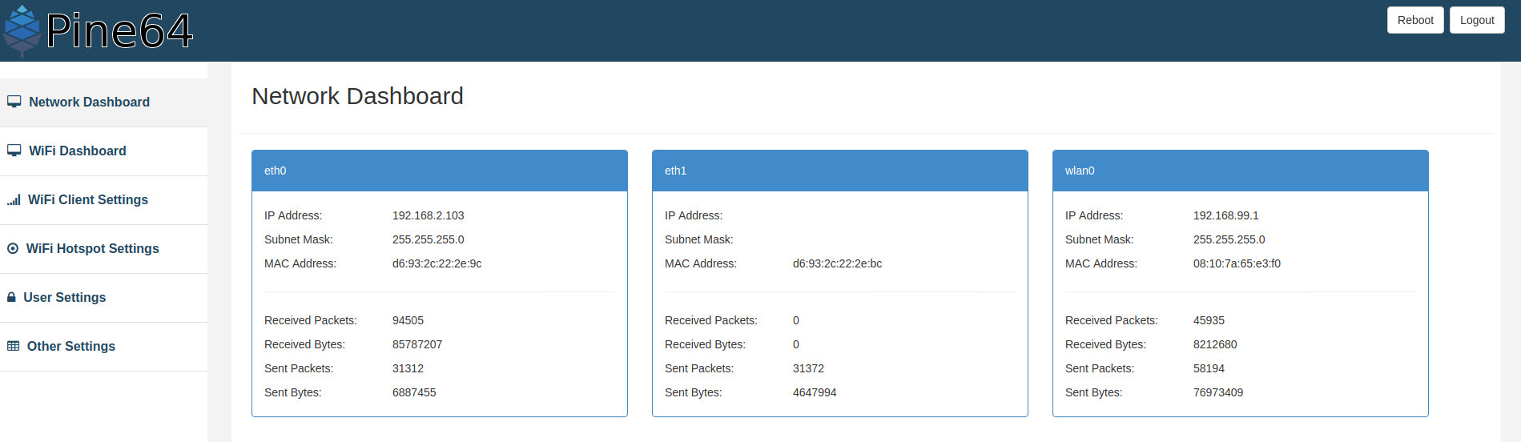The height and width of the screenshot is (442, 1521).
Task: Select MAC address 08:10:7a:65:e3:f0
Action: (1237, 263)
